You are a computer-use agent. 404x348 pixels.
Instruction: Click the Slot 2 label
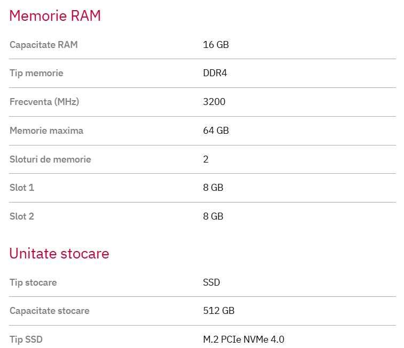point(22,216)
